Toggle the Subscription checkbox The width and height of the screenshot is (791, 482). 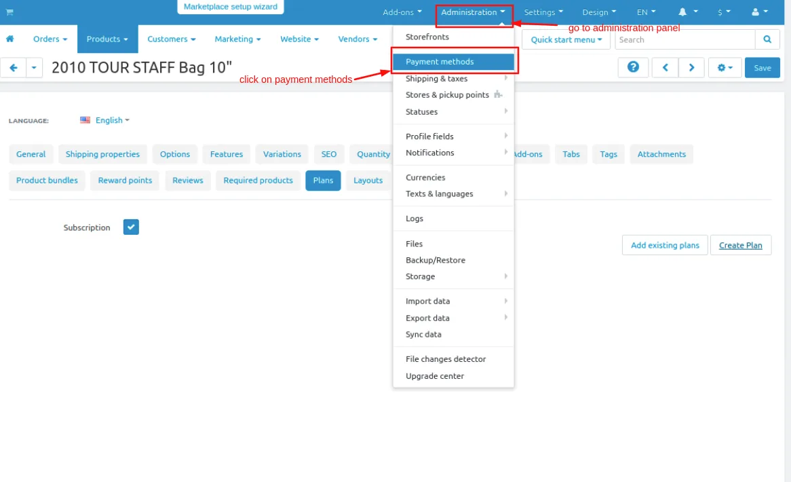pos(131,227)
